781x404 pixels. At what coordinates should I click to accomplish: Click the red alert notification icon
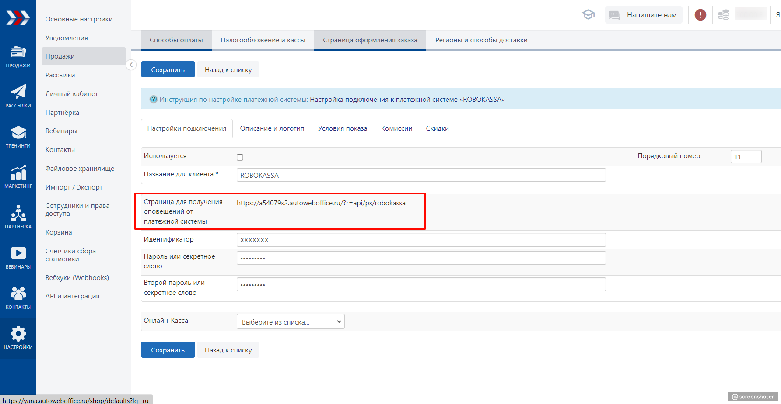coord(700,15)
